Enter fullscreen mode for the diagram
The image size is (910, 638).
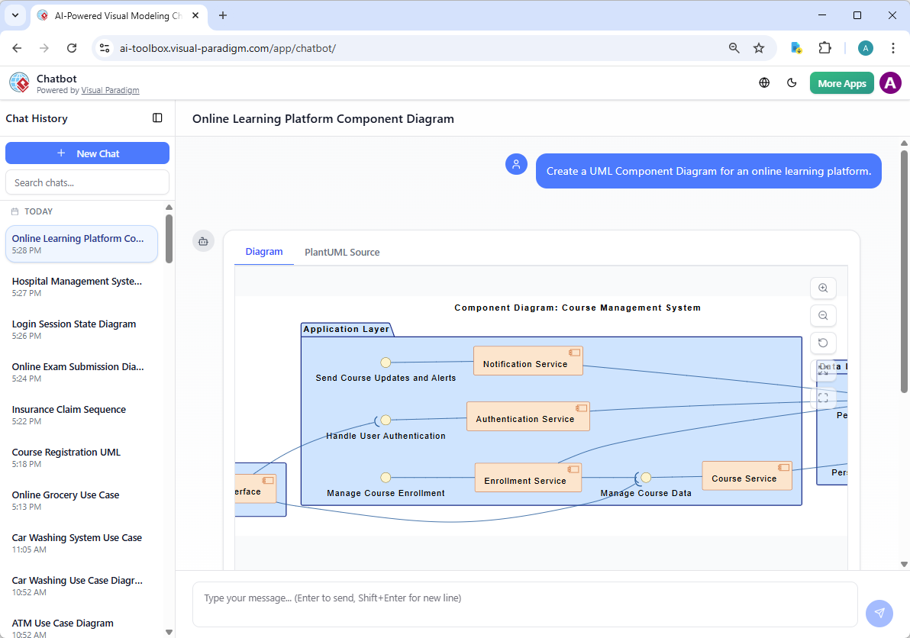click(822, 397)
